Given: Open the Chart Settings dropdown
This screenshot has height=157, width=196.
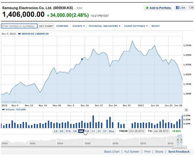Looking at the screenshot, I should (136, 26).
